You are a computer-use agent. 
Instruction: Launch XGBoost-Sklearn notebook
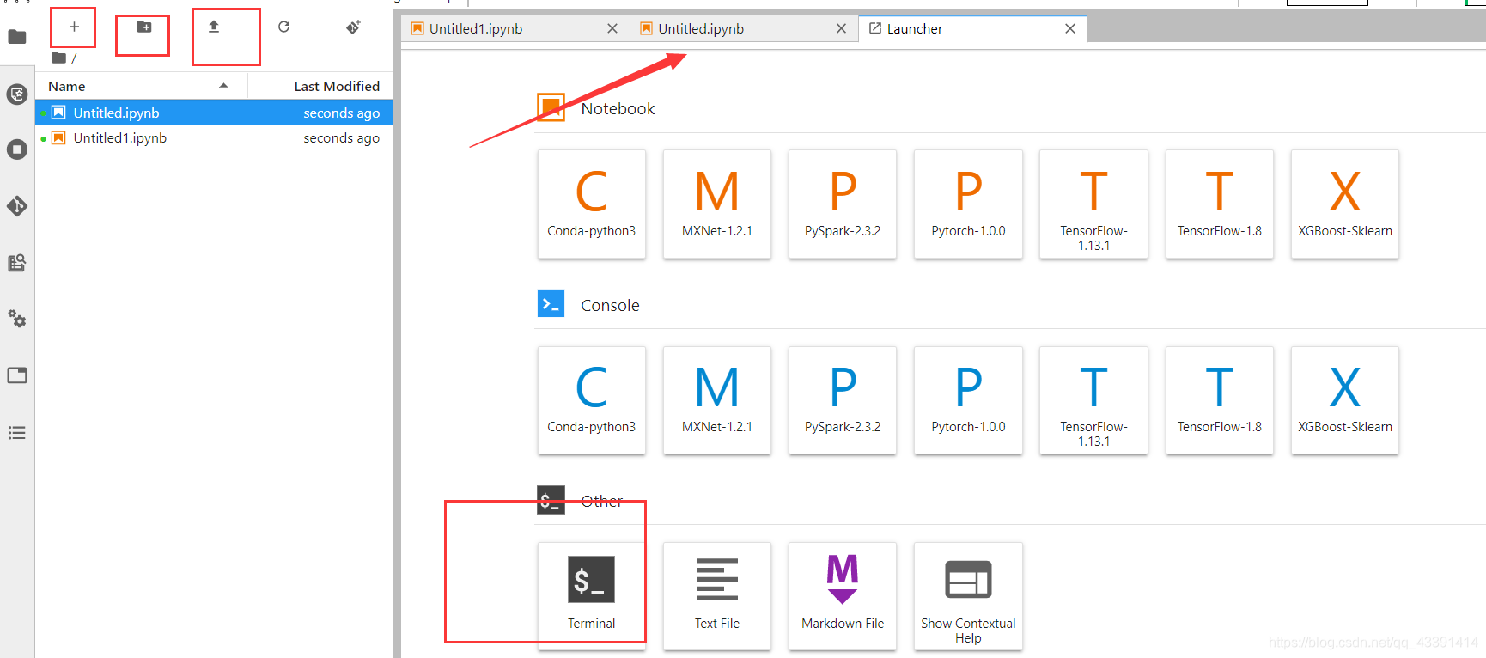1345,204
